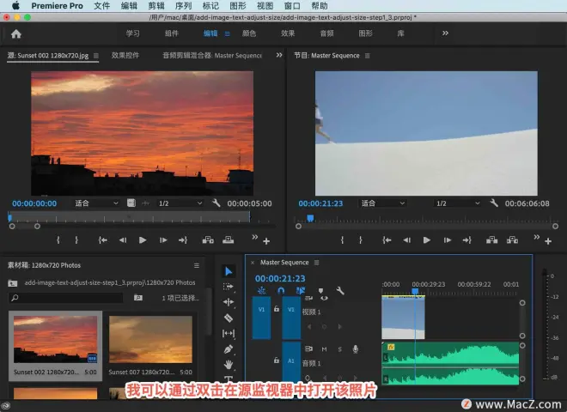Step forward one frame in Source monitor
This screenshot has width=567, height=412.
point(163,240)
